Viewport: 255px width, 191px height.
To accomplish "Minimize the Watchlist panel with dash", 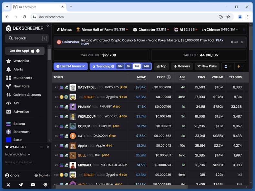I will [x=41, y=147].
